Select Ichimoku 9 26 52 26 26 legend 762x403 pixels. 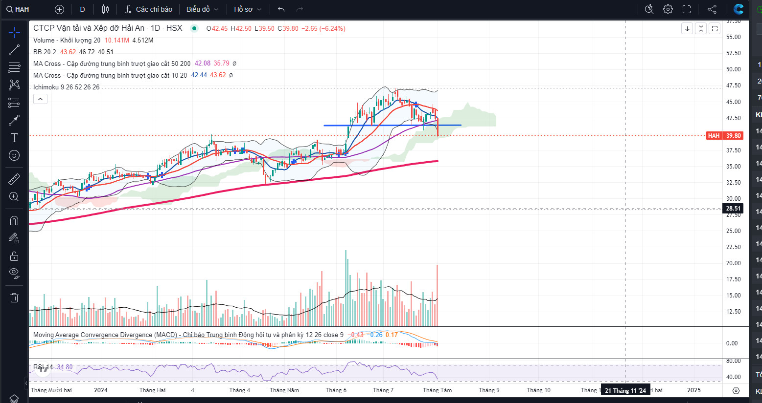click(66, 87)
